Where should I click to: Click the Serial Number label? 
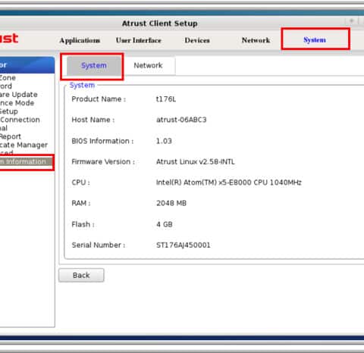click(x=99, y=245)
